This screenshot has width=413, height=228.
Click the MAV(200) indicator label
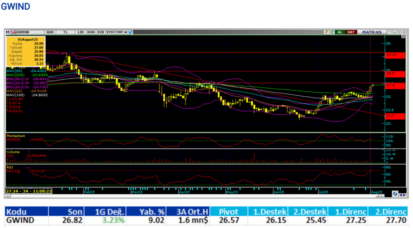coord(27,75)
